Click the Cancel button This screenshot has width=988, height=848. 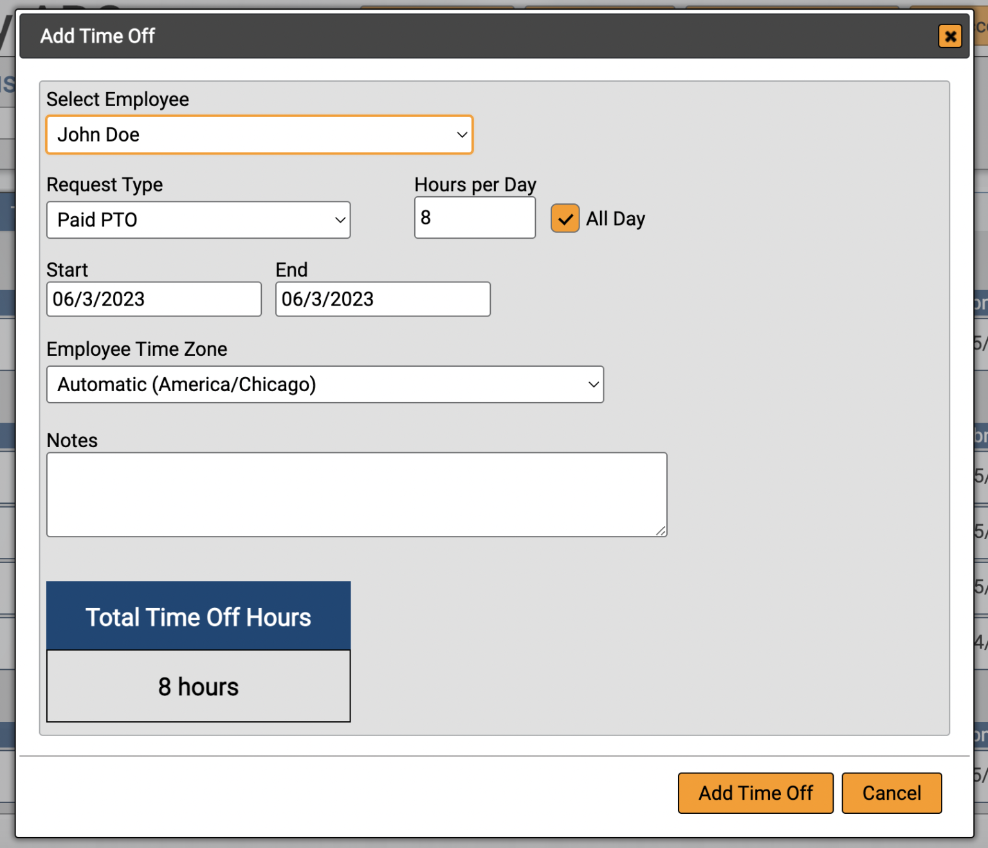[892, 793]
